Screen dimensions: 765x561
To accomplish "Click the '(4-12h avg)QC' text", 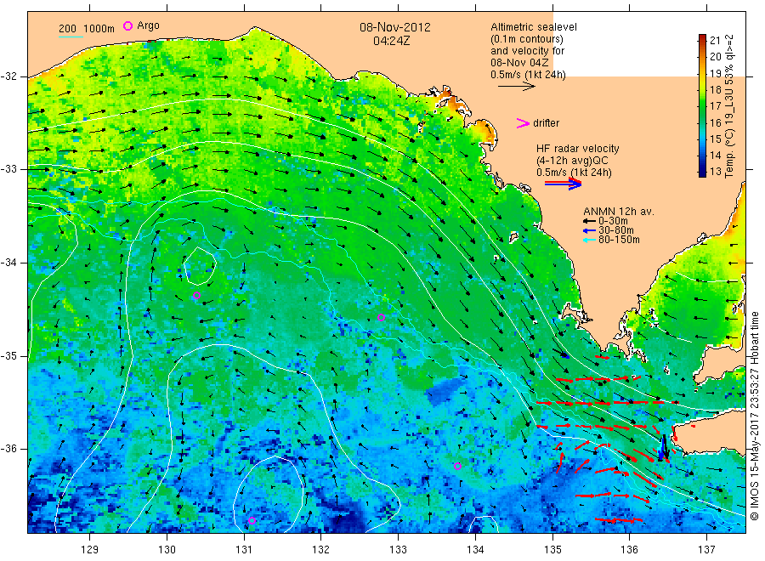I will click(x=572, y=161).
